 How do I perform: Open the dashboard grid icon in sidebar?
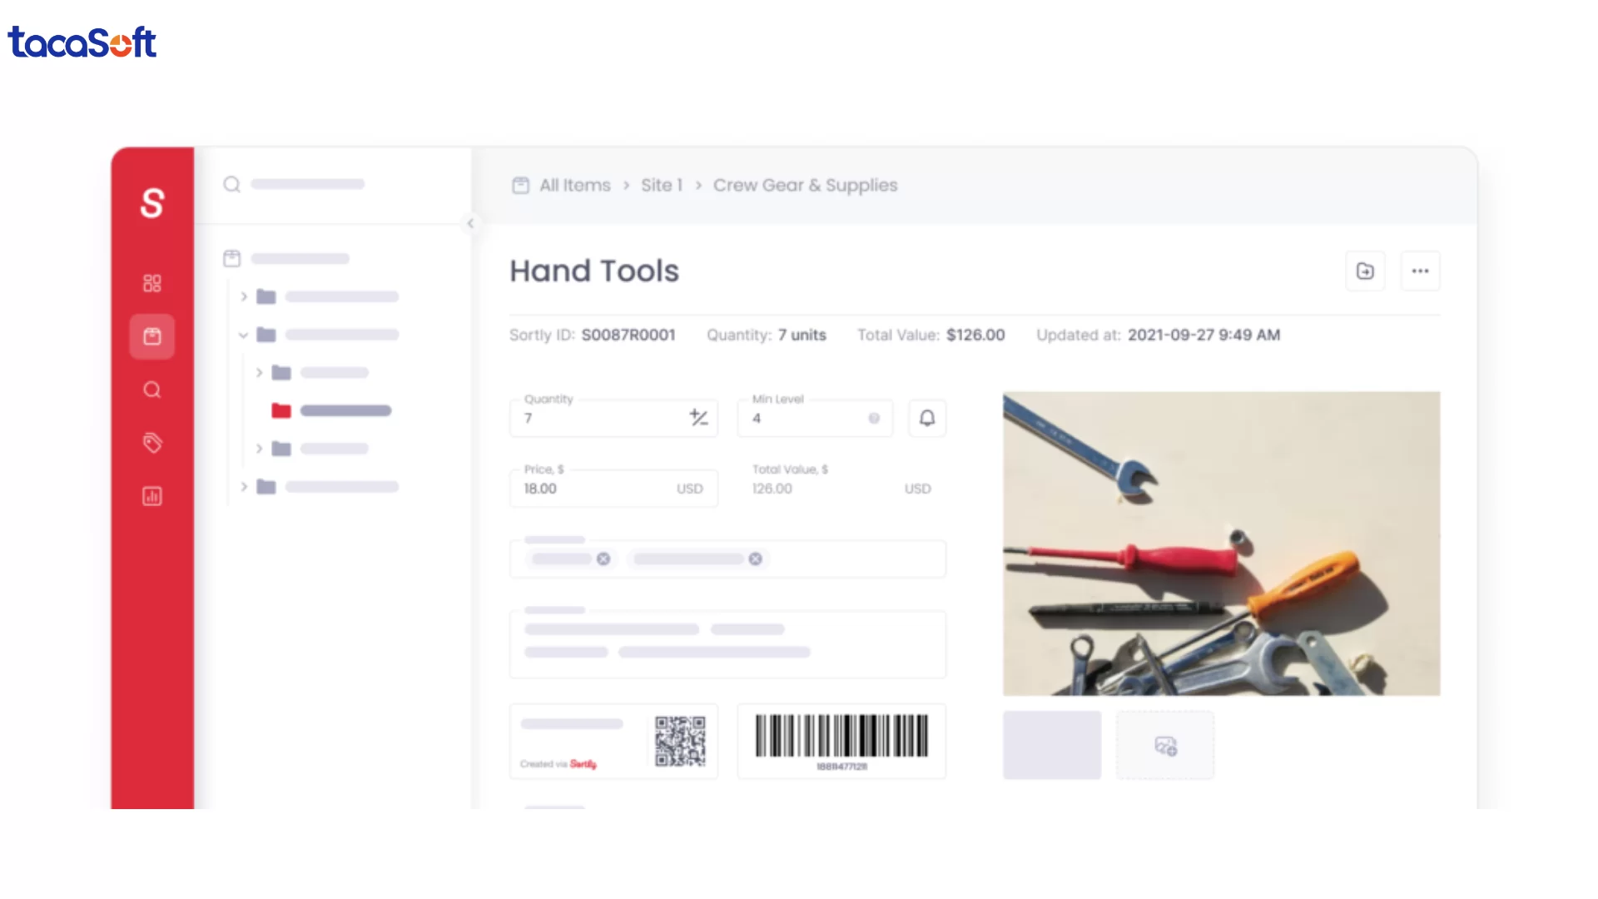coord(151,283)
